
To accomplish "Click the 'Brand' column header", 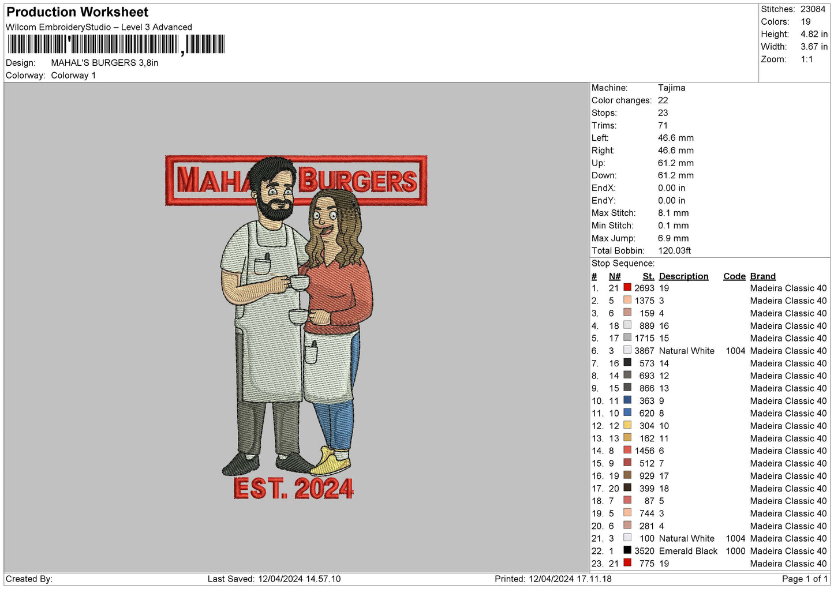I will [x=763, y=276].
